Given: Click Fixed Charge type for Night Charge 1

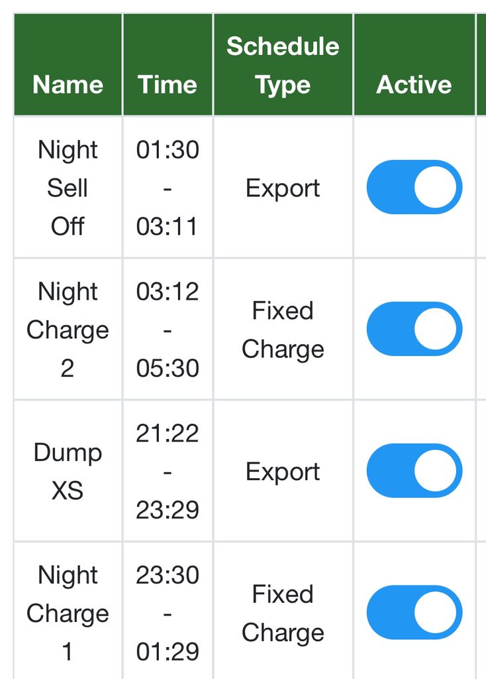Looking at the screenshot, I should pyautogui.click(x=283, y=613).
